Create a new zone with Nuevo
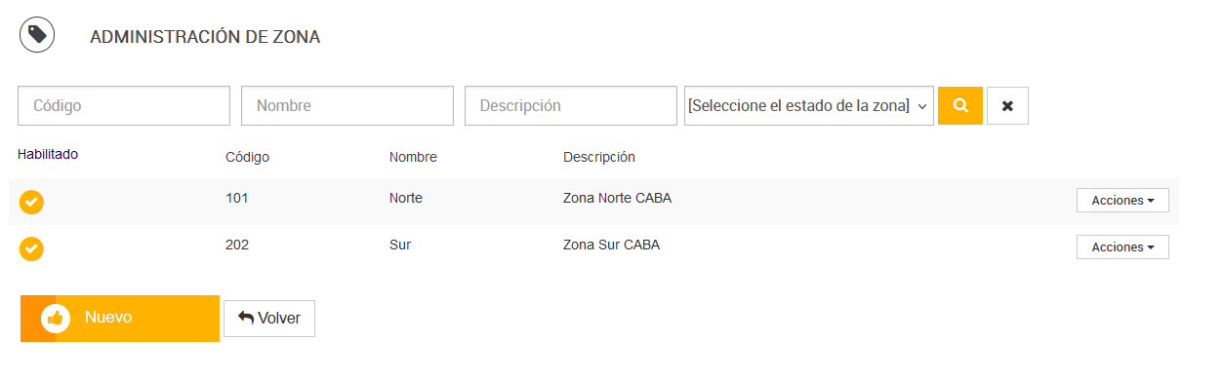The width and height of the screenshot is (1224, 379). 120,319
